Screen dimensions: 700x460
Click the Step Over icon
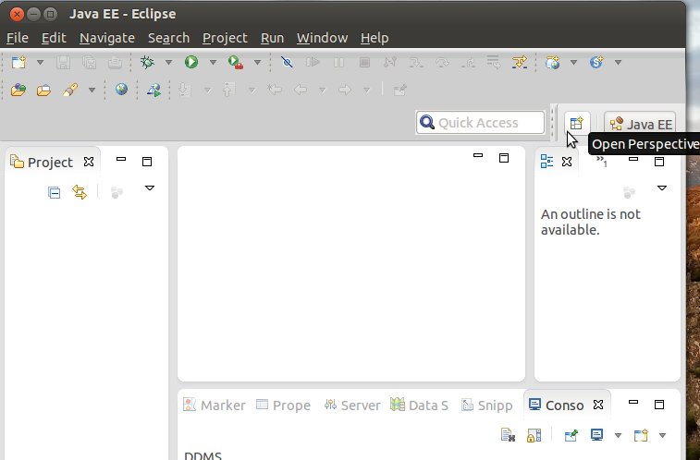442,63
